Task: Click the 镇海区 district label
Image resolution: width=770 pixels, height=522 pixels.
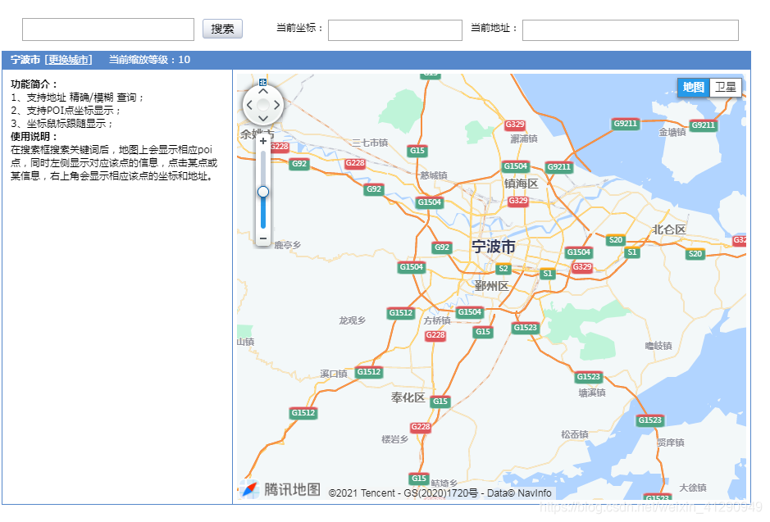Action: pyautogui.click(x=521, y=184)
